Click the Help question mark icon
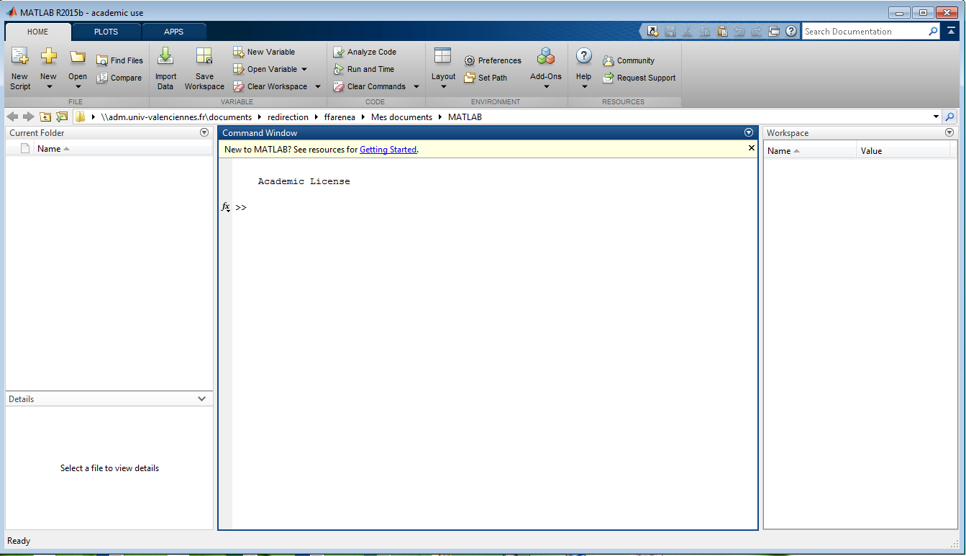The image size is (966, 556). click(584, 56)
